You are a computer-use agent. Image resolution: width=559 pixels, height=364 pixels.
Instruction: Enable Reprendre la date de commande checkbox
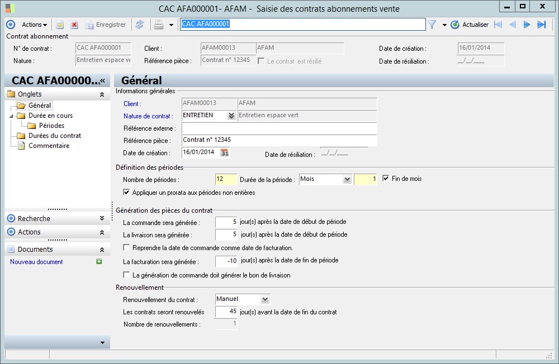126,247
